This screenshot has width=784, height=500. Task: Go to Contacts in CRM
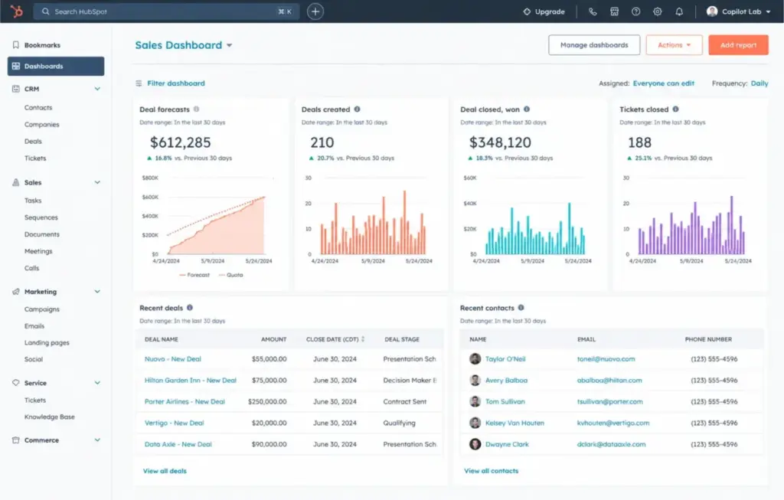[38, 107]
